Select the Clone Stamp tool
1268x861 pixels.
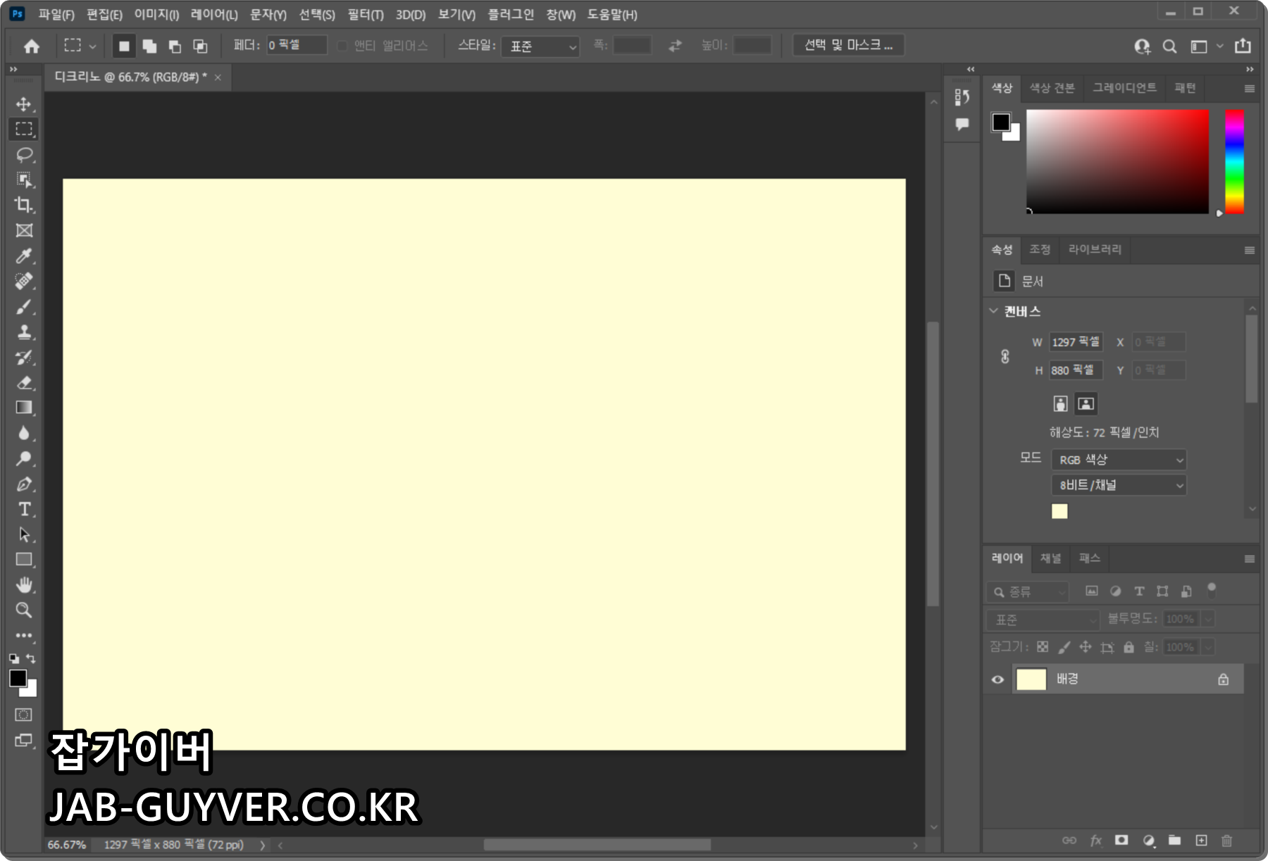[24, 332]
